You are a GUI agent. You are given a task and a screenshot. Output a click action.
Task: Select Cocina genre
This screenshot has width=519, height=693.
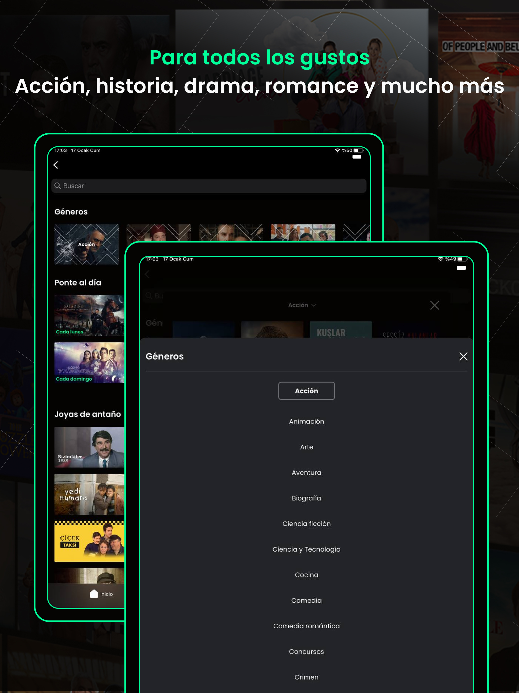[306, 575]
